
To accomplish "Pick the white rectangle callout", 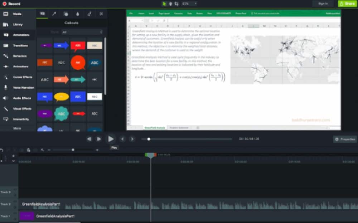I will click(95, 96).
